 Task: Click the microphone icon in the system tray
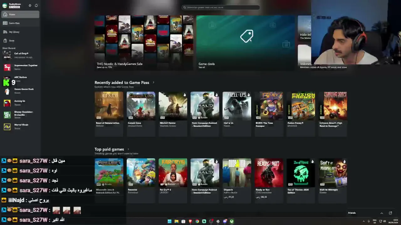[369, 222]
